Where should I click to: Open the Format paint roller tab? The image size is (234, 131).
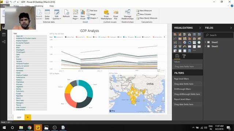point(184,56)
